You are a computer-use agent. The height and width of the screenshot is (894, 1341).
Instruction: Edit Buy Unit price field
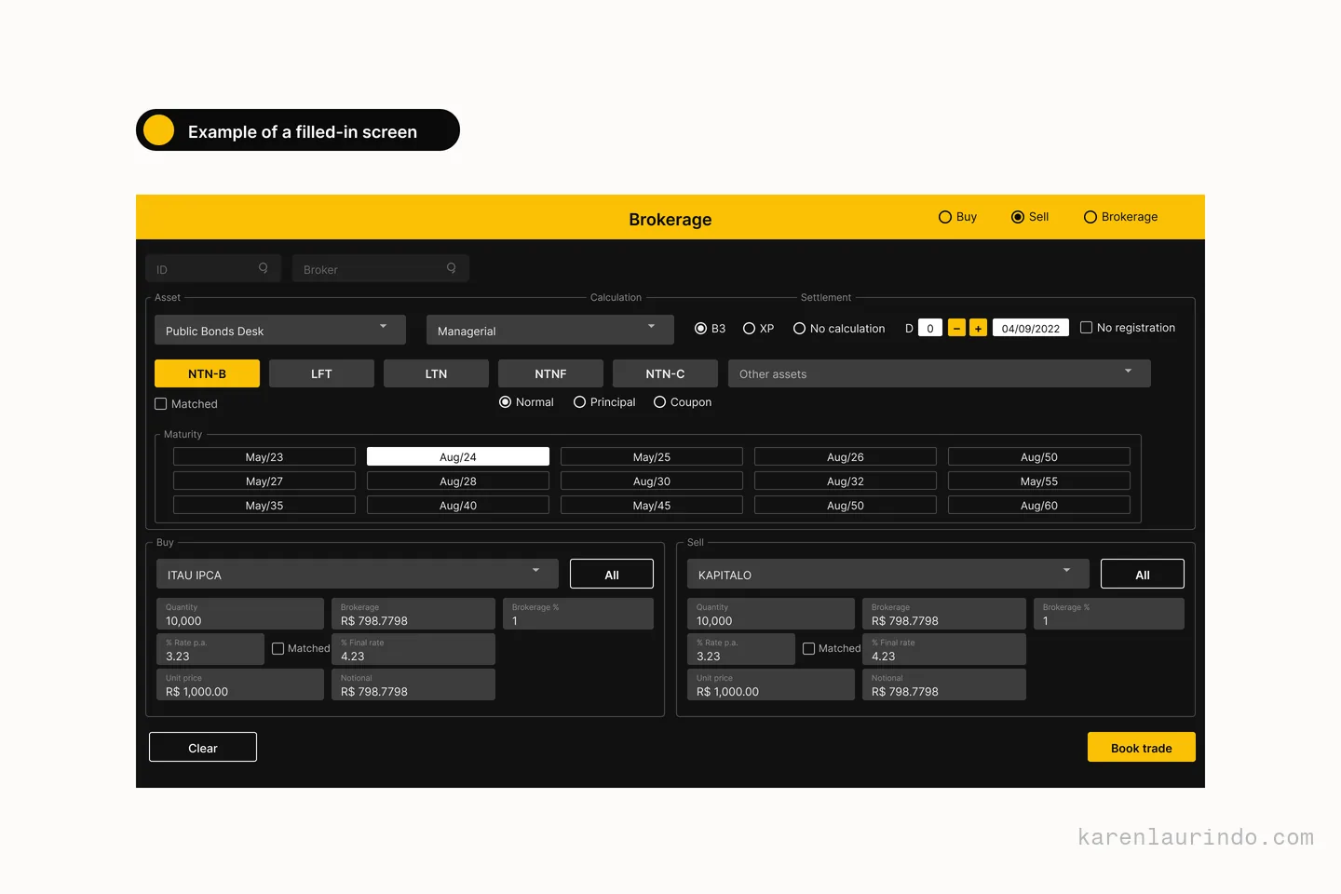tap(240, 684)
